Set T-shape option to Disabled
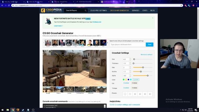 point(126,88)
